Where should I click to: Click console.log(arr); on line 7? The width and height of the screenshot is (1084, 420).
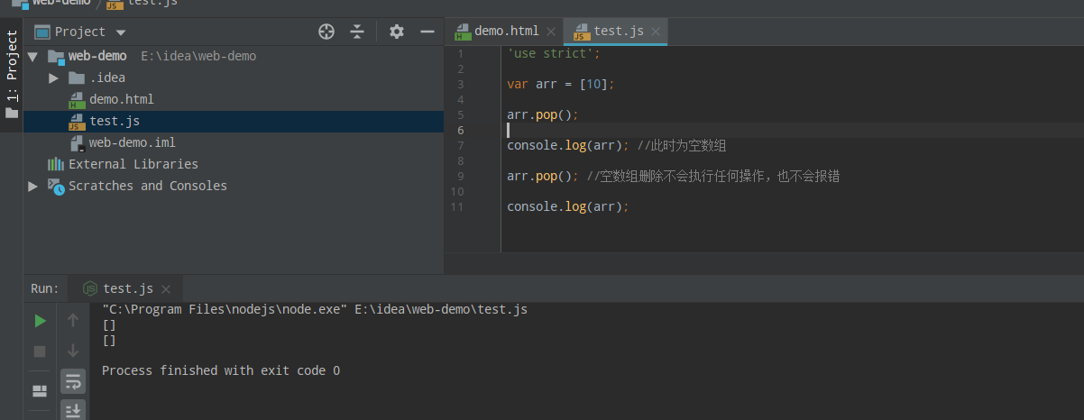point(567,145)
